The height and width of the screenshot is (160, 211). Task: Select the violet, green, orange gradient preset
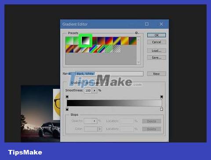[133, 41]
